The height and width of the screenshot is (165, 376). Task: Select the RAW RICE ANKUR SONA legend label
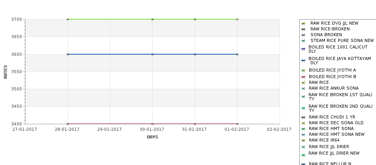(334, 88)
